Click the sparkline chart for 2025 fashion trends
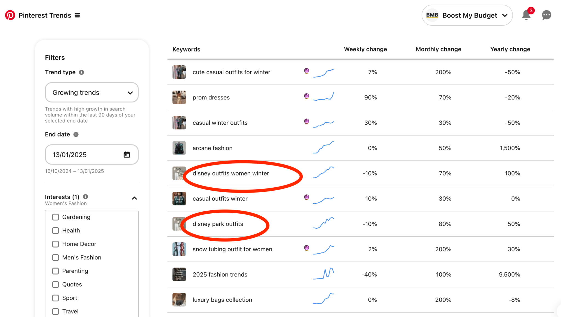The width and height of the screenshot is (561, 317). tap(323, 274)
